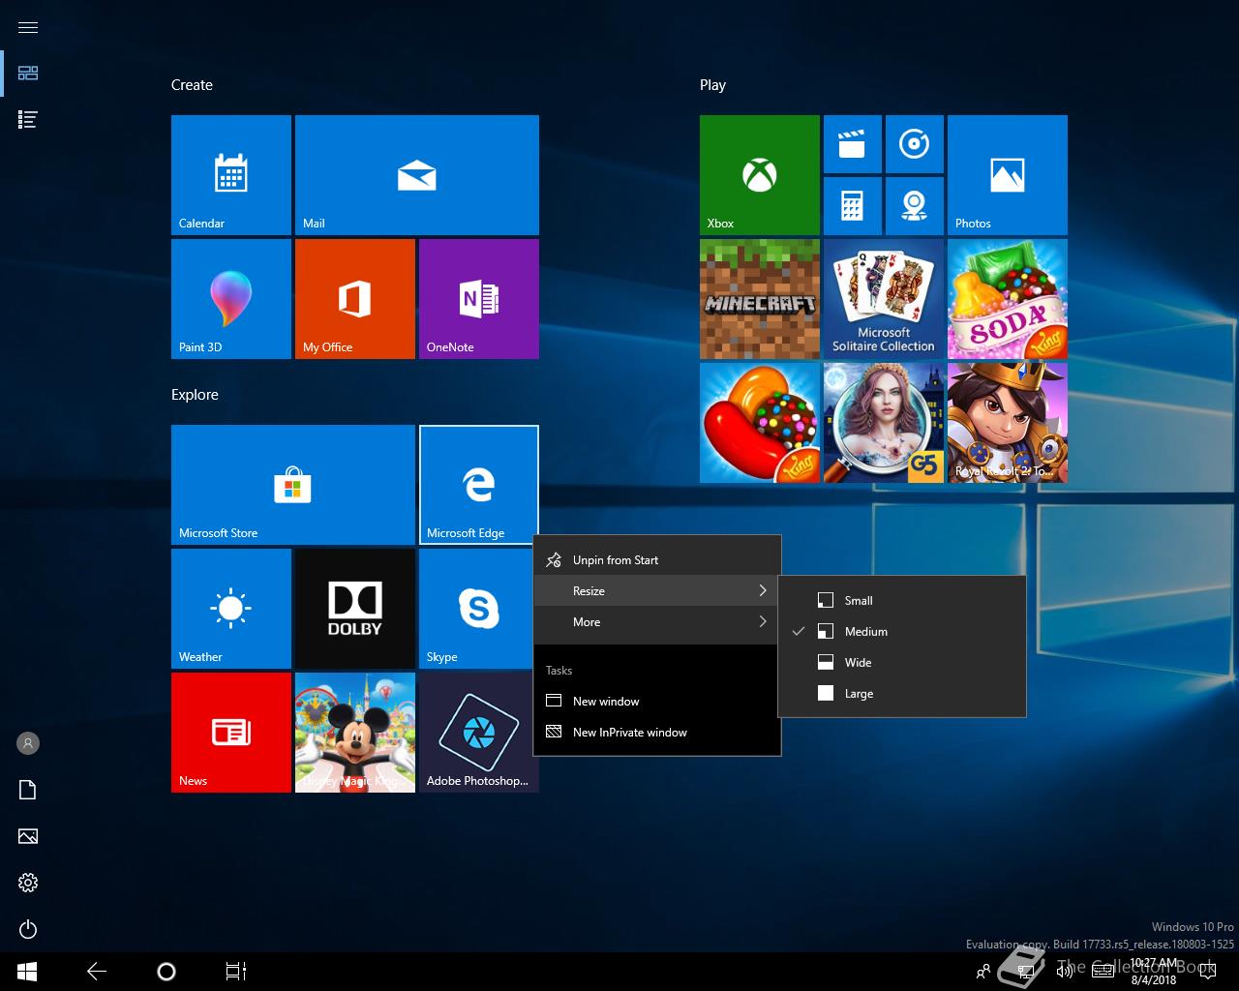The height and width of the screenshot is (991, 1239).
Task: Open the Disney Magic Kingdoms tile
Action: coord(355,733)
